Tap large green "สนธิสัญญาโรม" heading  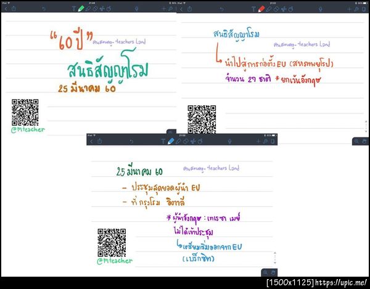click(107, 67)
